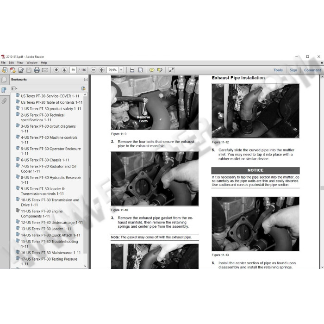Open bookmark US Terex PT-30 Table of Contents
Image resolution: width=324 pixels, height=324 pixels.
pos(52,102)
